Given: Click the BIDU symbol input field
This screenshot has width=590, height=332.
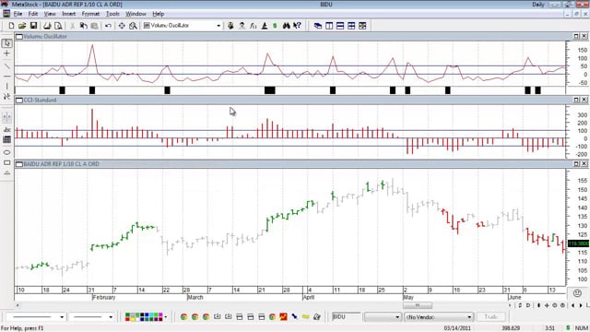Looking at the screenshot, I should [x=346, y=317].
